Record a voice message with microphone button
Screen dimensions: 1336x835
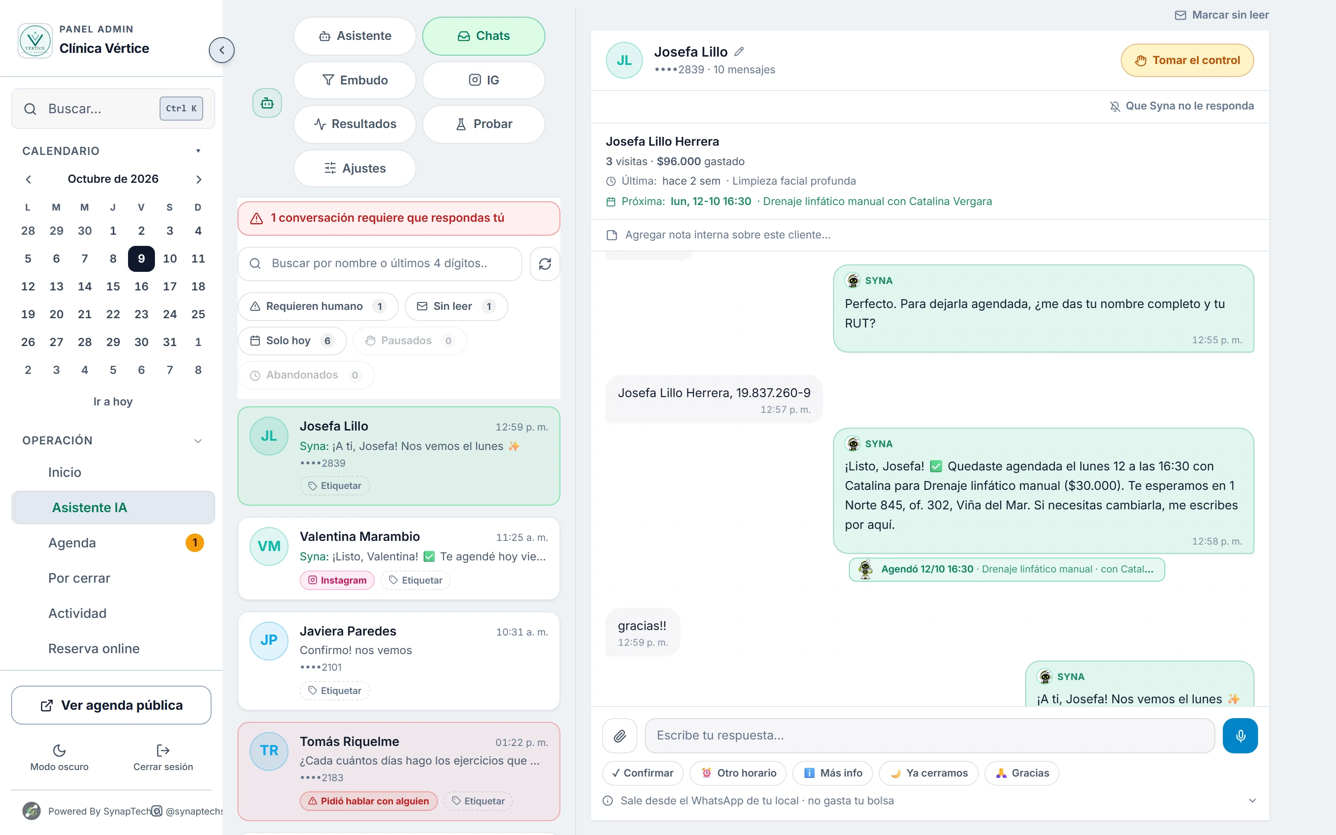click(x=1240, y=736)
